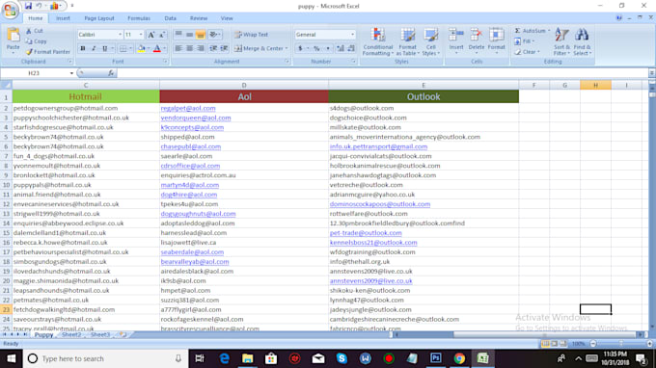Open the View tab
The height and width of the screenshot is (368, 656).
227,18
